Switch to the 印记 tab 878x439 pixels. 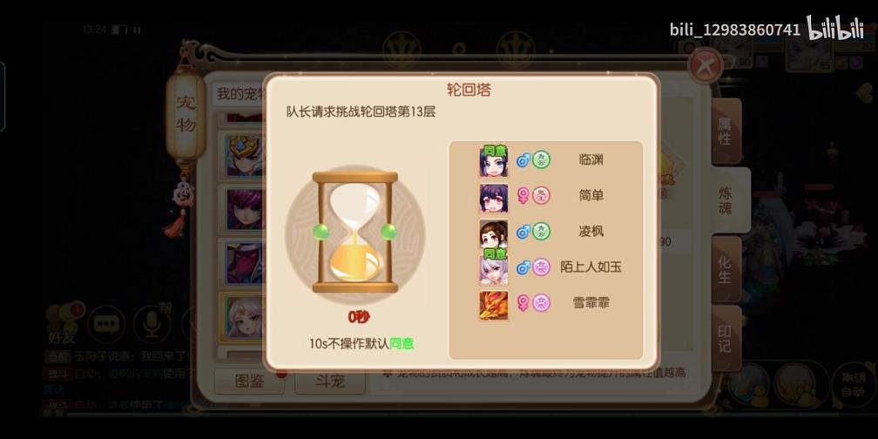(x=726, y=339)
